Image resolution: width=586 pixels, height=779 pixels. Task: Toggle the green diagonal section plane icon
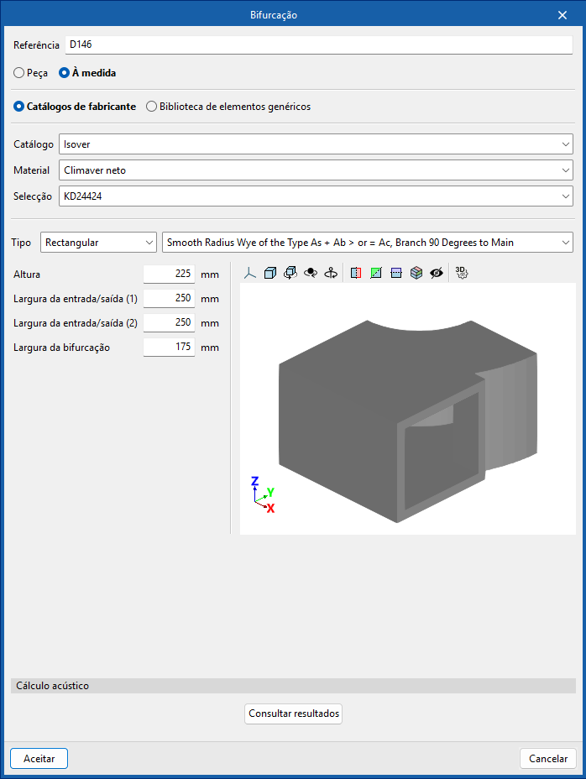376,273
